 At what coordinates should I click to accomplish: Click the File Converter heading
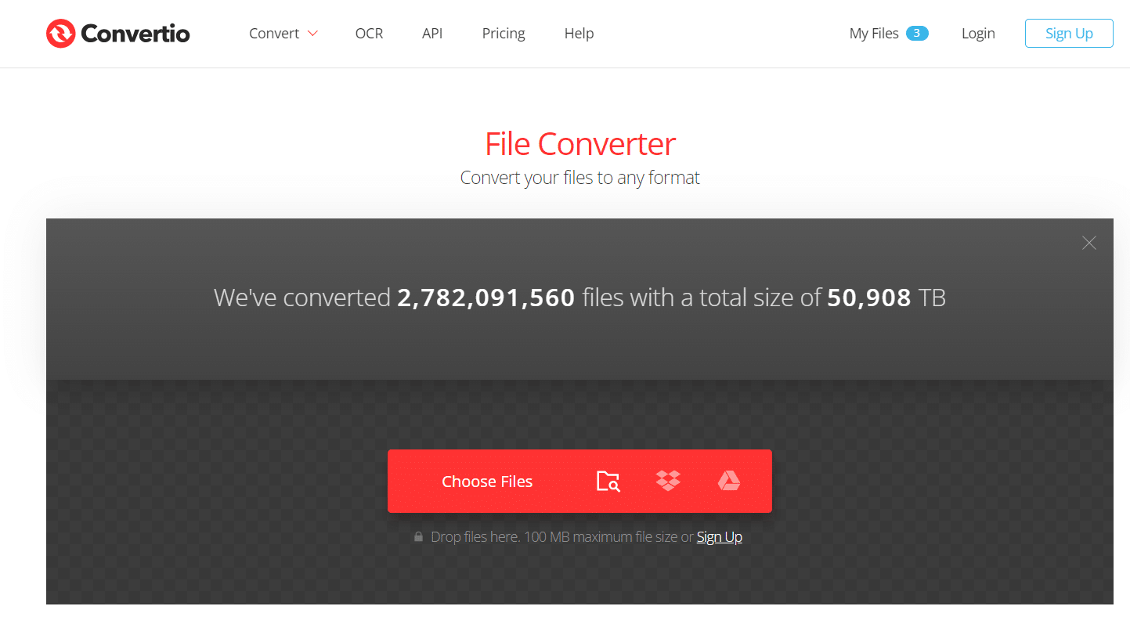pos(580,144)
